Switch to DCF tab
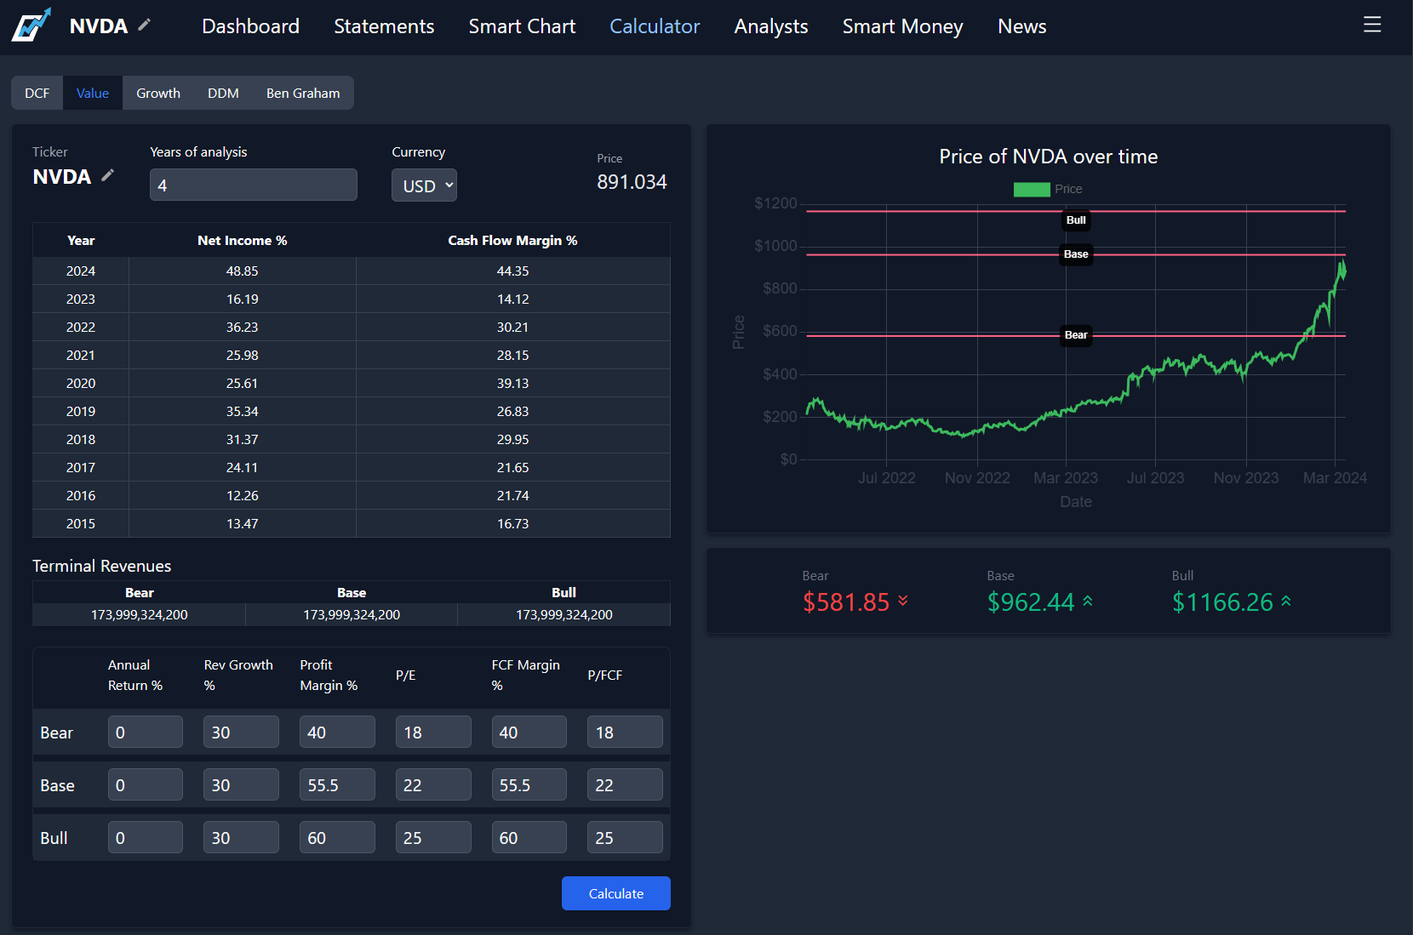Screen dimensions: 1413x935 tap(37, 93)
